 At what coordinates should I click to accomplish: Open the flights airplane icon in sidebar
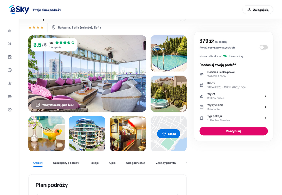[x=10, y=43]
